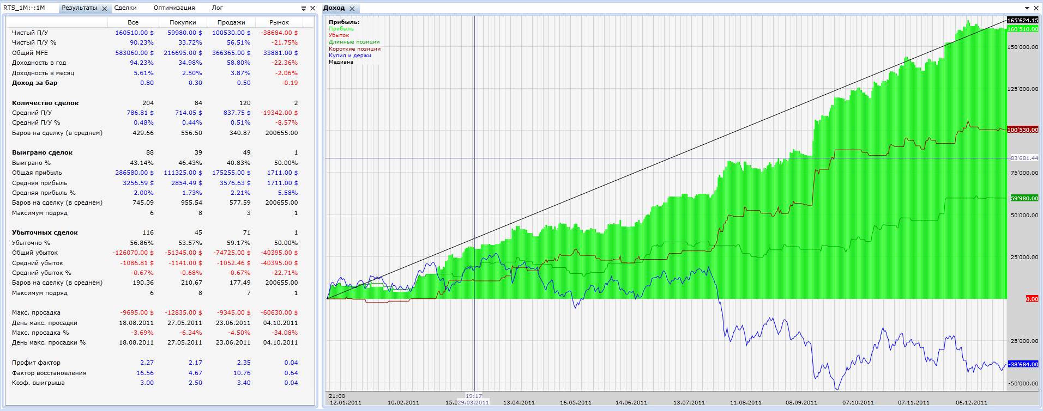Close the Результаты tab with its X
Image resolution: width=1043 pixels, height=411 pixels.
105,9
